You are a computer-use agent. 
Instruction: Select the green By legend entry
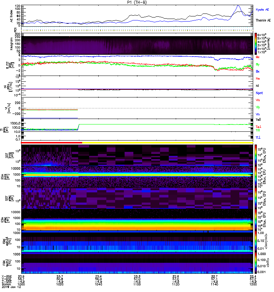(258, 64)
